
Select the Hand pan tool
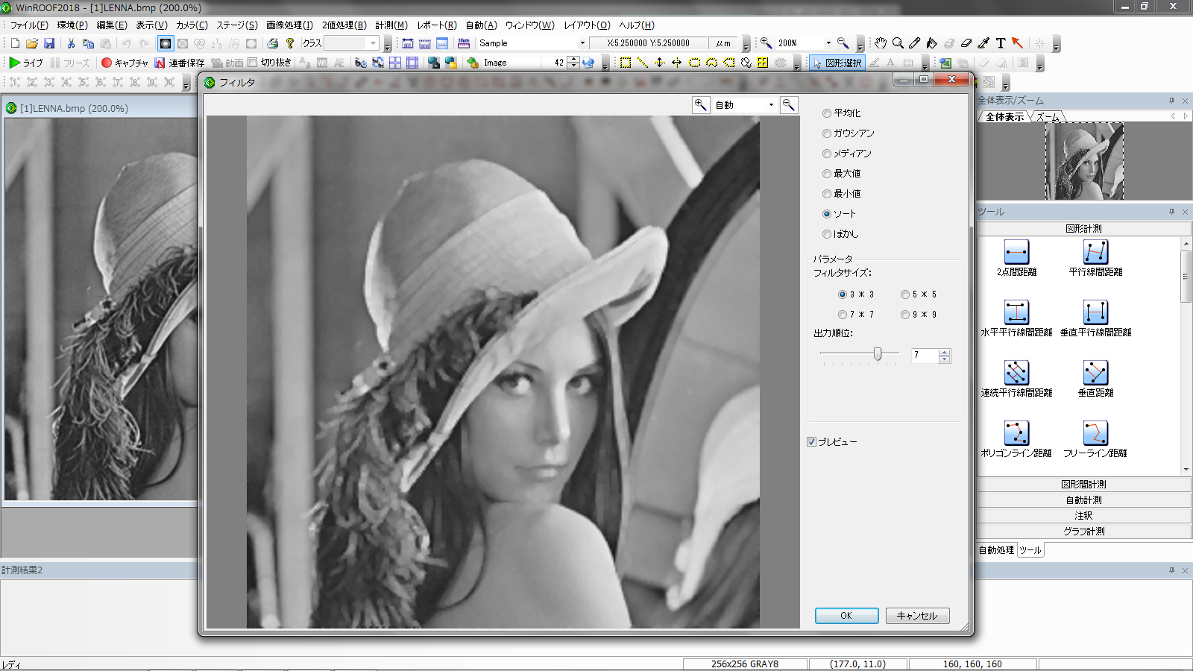881,43
